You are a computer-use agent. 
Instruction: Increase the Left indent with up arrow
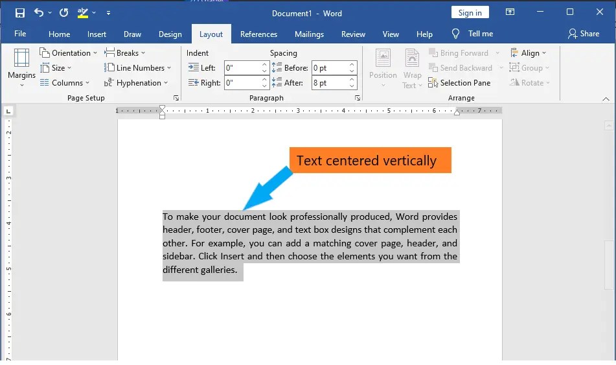tap(264, 64)
